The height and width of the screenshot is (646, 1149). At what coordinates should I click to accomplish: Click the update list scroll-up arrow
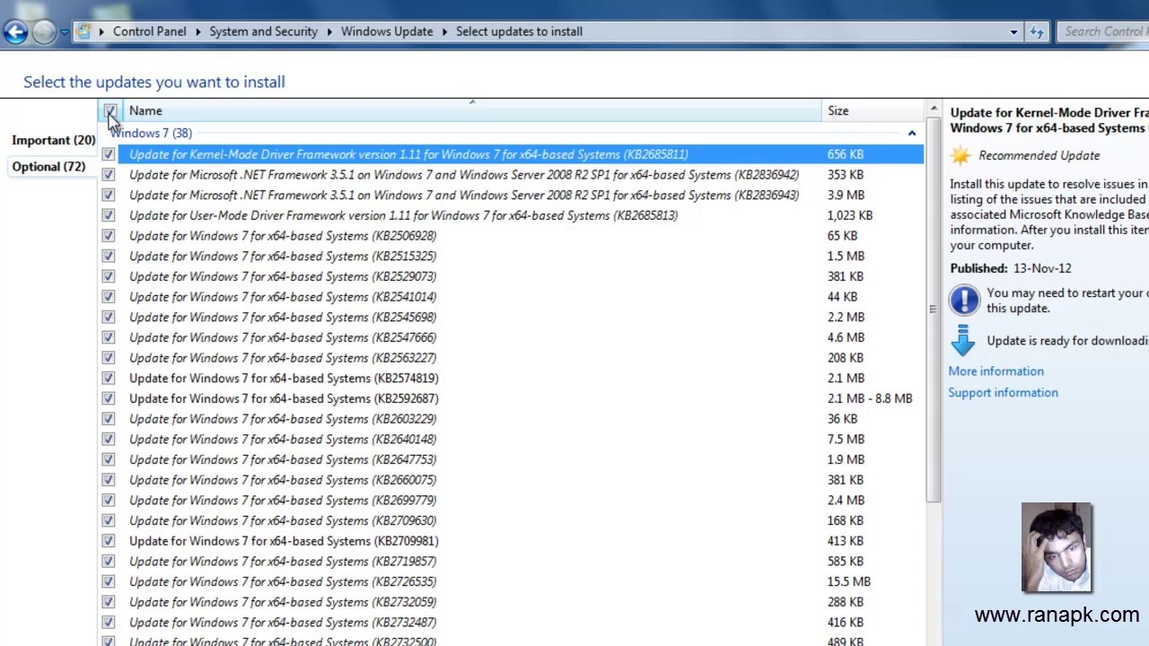pyautogui.click(x=934, y=110)
